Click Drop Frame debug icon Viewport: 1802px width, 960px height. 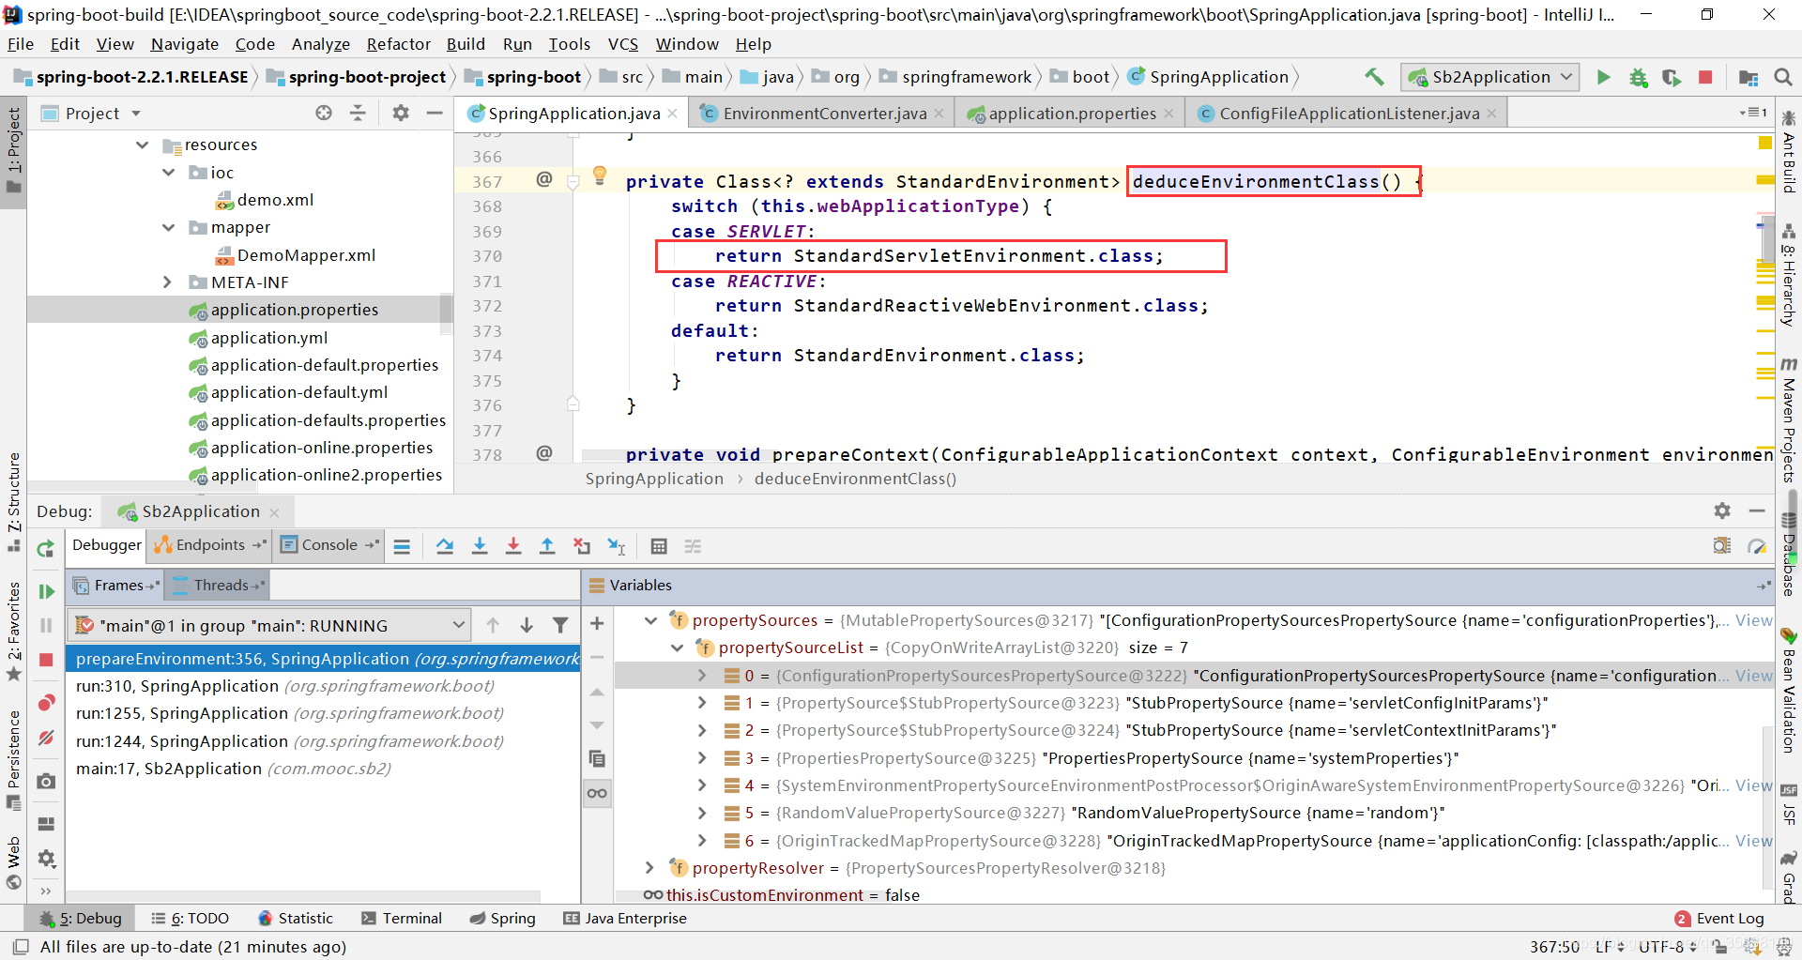tap(582, 546)
